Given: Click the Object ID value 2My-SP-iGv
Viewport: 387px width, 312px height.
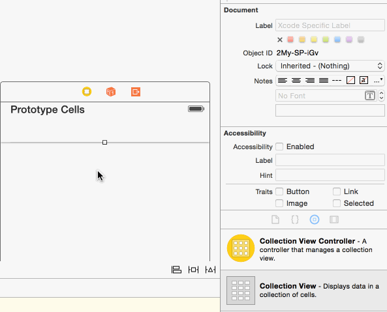Looking at the screenshot, I should pyautogui.click(x=297, y=53).
